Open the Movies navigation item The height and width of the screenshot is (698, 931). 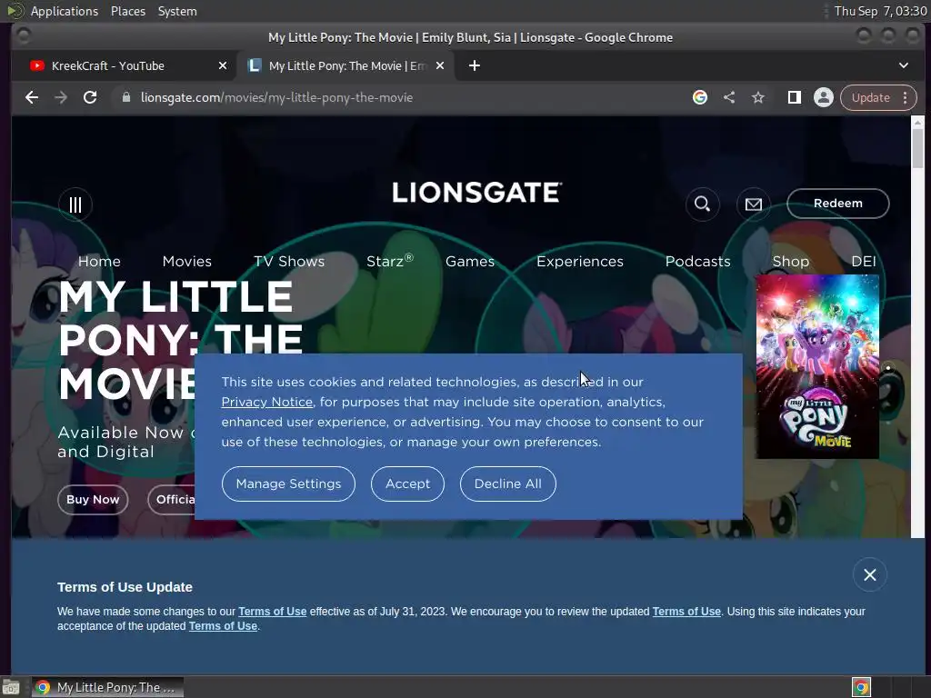click(187, 262)
